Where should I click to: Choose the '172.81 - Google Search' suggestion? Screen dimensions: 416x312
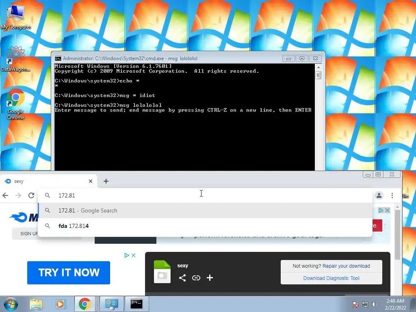pyautogui.click(x=205, y=211)
